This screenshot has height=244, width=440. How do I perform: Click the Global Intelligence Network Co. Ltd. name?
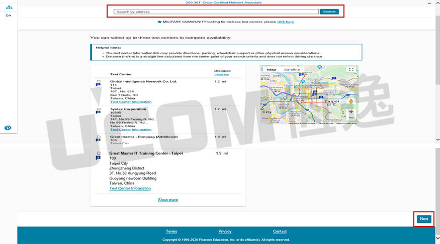pyautogui.click(x=143, y=81)
